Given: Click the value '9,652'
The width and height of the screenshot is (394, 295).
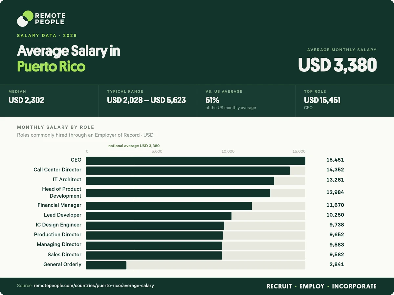Looking at the screenshot, I should [337, 235].
